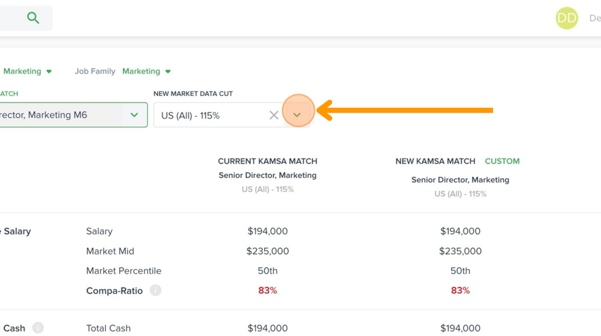Image resolution: width=601 pixels, height=336 pixels.
Task: Clear the New Market Data Cut selection
Action: pyautogui.click(x=274, y=115)
